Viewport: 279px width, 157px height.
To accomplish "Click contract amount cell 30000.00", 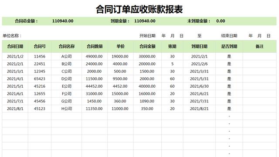I will [147, 56].
